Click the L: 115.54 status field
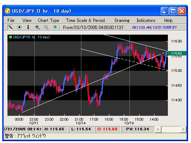The image size is (191, 143). click(x=81, y=129)
